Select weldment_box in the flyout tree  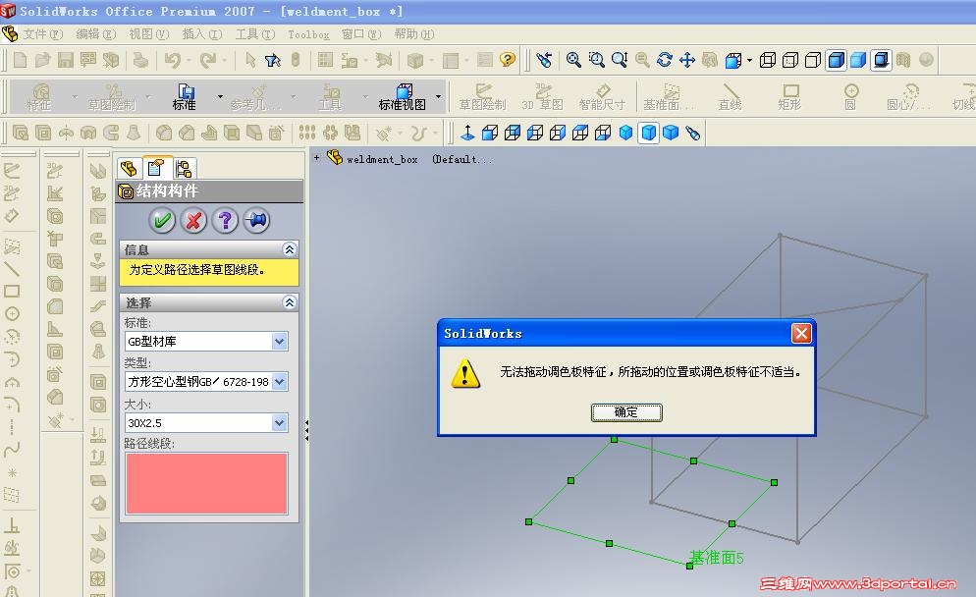(x=382, y=159)
